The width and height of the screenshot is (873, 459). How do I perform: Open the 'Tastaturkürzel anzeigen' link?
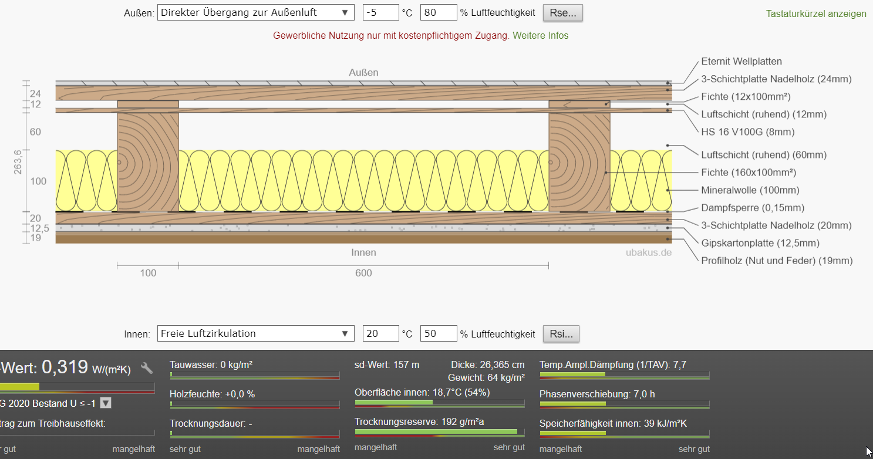click(816, 14)
